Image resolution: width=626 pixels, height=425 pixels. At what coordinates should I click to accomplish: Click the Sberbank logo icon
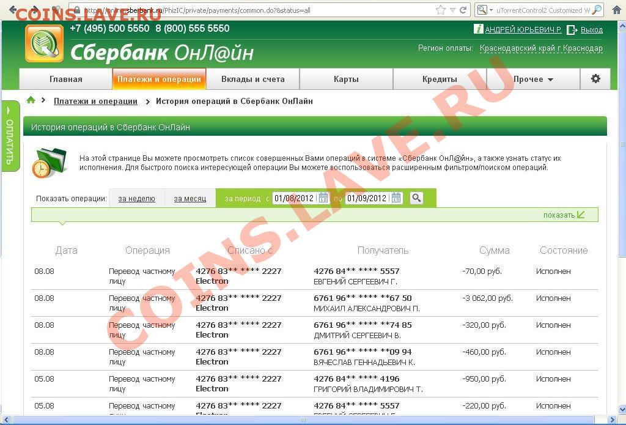click(x=44, y=43)
